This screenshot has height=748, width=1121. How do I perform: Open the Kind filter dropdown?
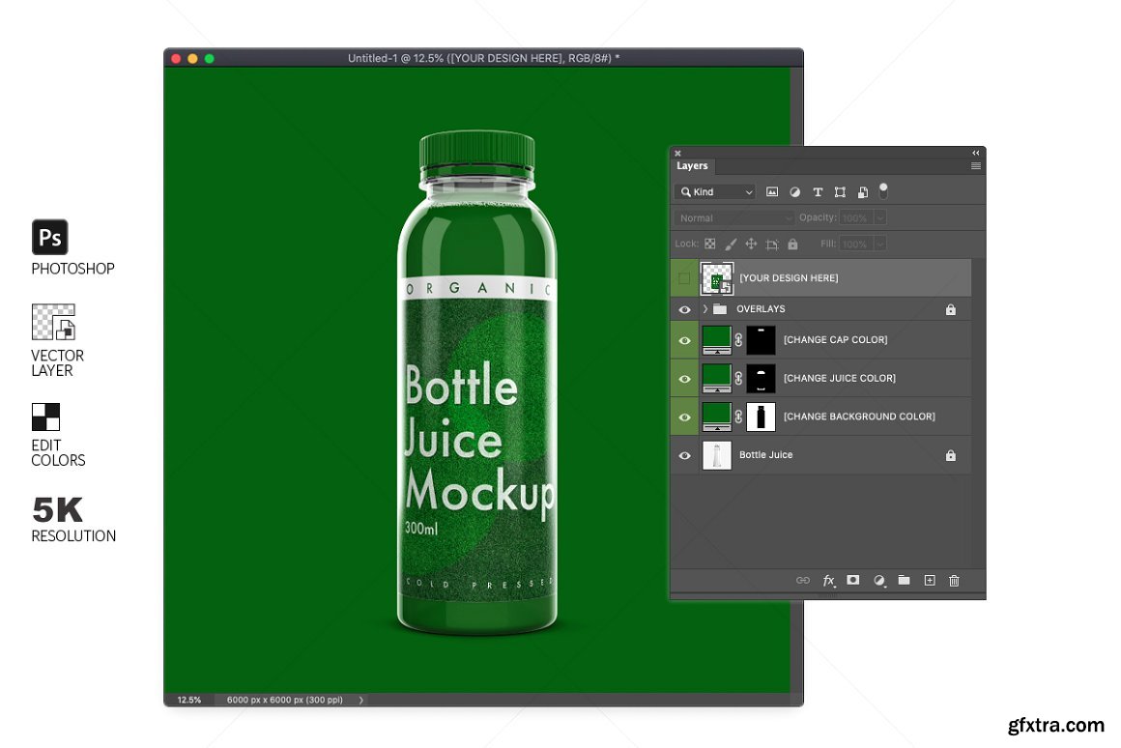click(x=716, y=192)
